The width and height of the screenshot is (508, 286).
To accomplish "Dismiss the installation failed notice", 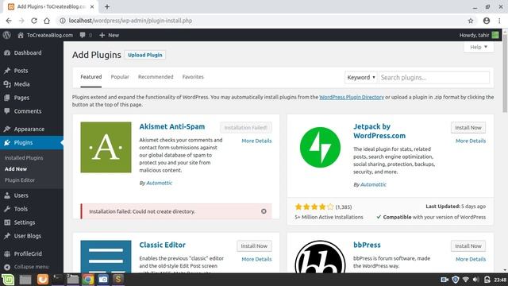I will click(264, 211).
